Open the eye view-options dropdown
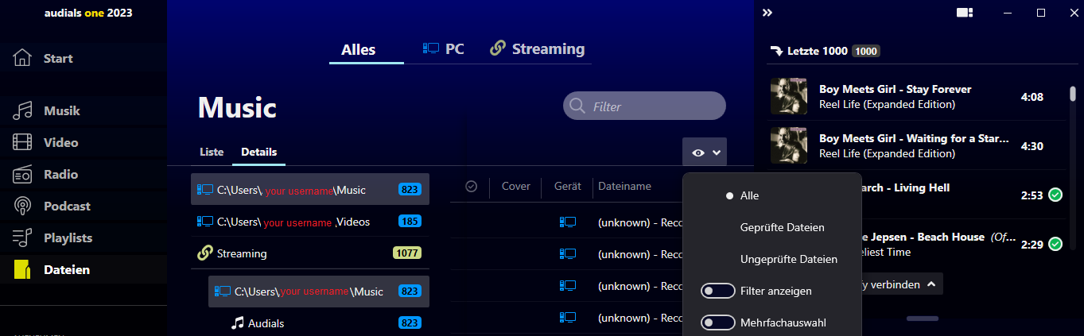Image resolution: width=1084 pixels, height=336 pixels. (705, 153)
